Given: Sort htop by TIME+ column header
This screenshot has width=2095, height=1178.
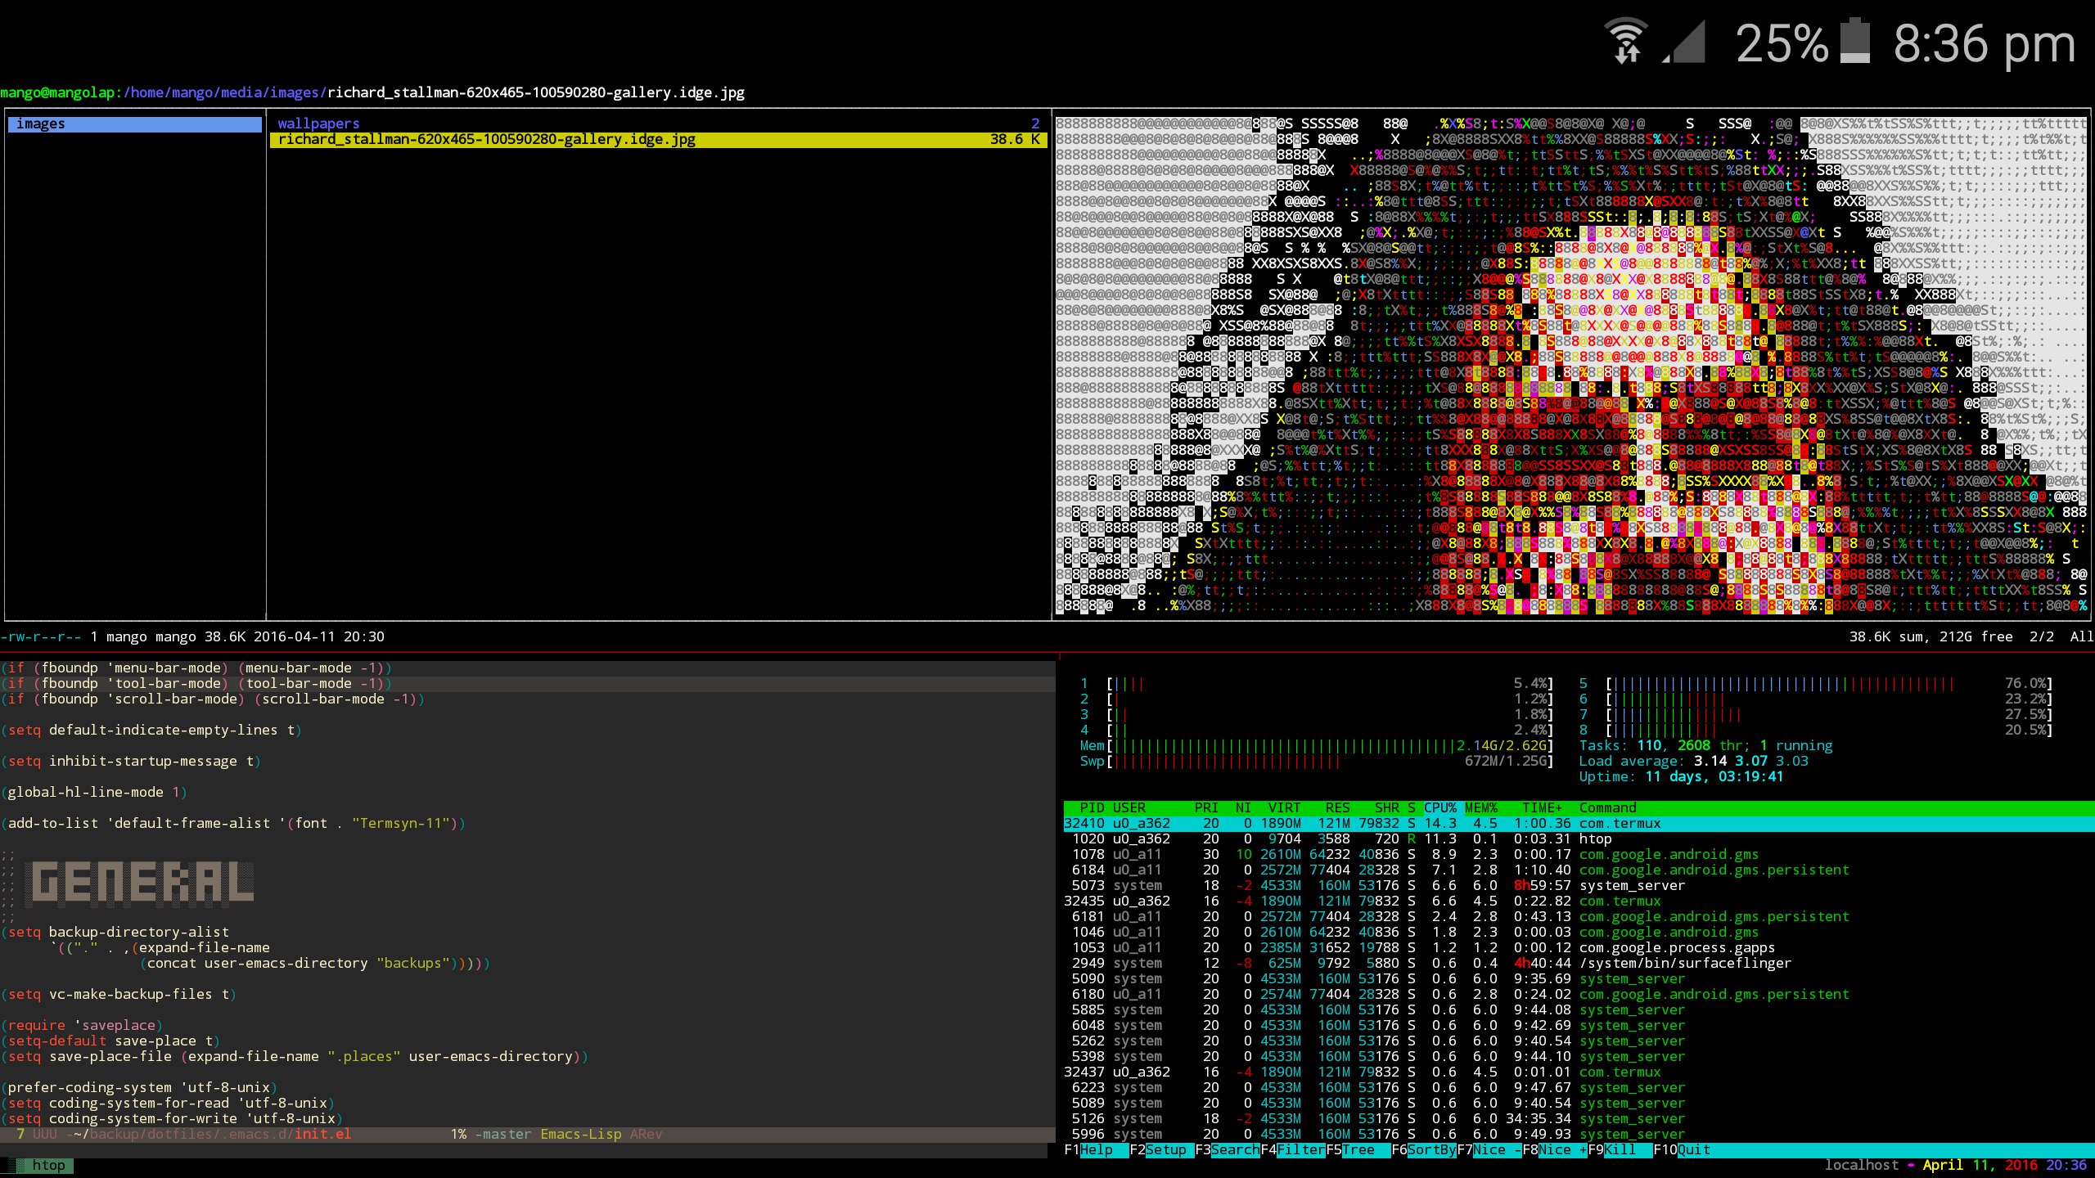Looking at the screenshot, I should tap(1543, 807).
